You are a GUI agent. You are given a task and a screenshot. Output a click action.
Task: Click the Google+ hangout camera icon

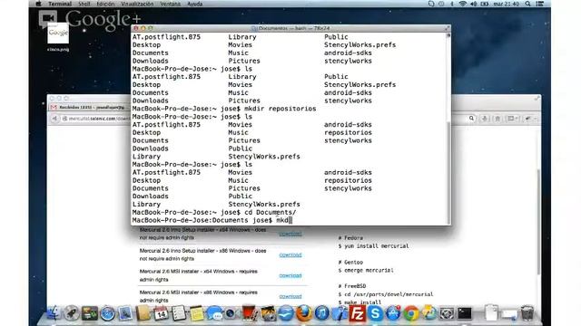(x=48, y=19)
